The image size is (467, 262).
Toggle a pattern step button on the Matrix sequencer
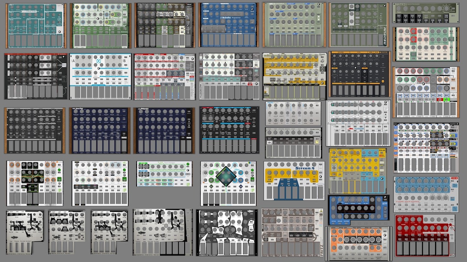click(399, 17)
